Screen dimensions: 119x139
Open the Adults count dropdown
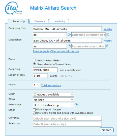(36, 85)
